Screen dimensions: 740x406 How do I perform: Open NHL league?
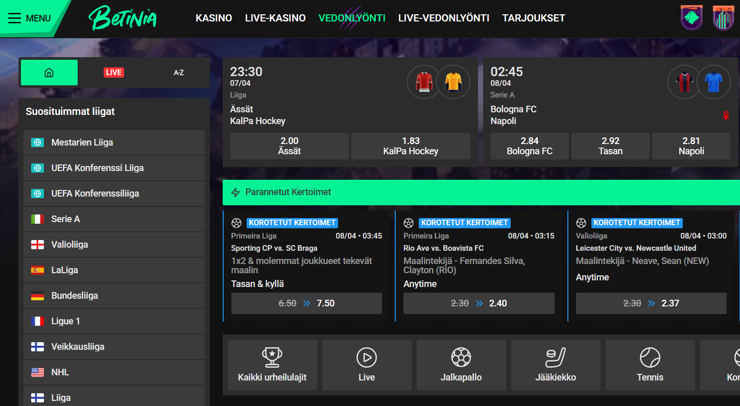(x=114, y=372)
